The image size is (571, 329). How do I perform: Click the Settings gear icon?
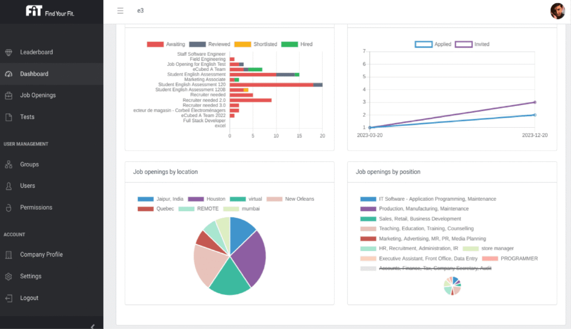pyautogui.click(x=8, y=277)
